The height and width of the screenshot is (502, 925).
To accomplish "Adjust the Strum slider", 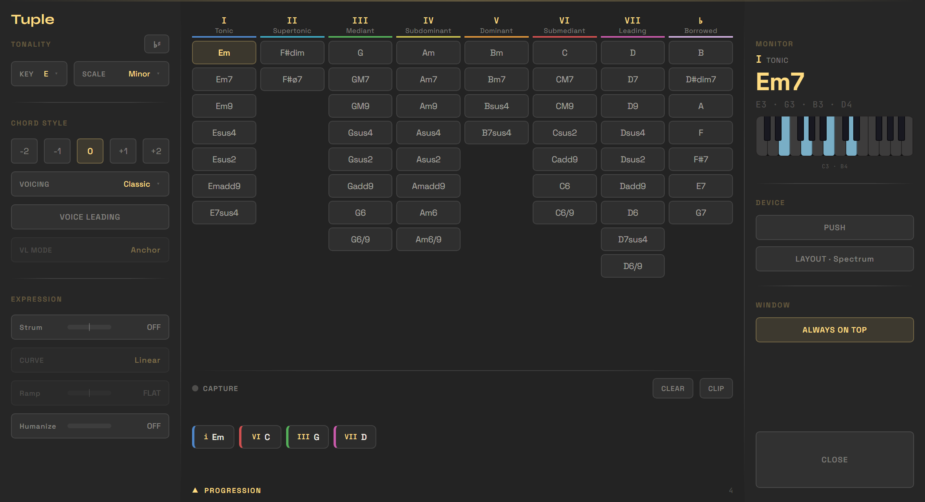I will click(89, 327).
